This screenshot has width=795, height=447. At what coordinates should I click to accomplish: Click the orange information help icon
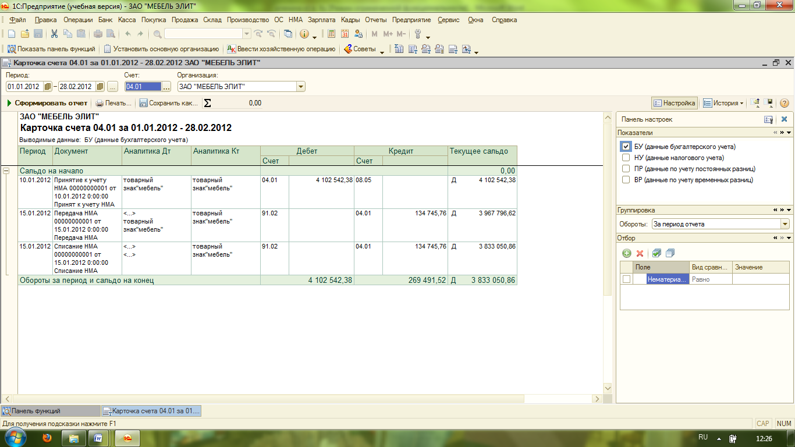[304, 34]
